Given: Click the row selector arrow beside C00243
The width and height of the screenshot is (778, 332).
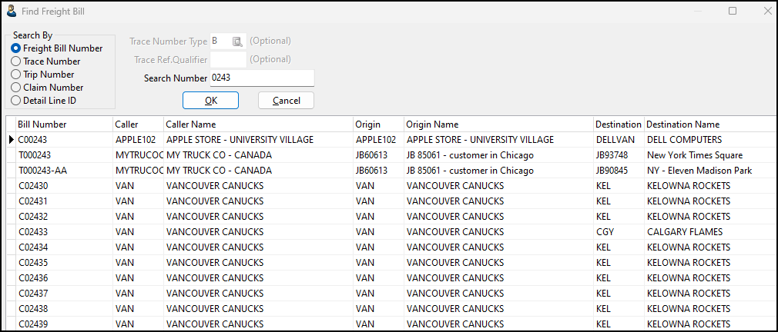Looking at the screenshot, I should (x=11, y=140).
